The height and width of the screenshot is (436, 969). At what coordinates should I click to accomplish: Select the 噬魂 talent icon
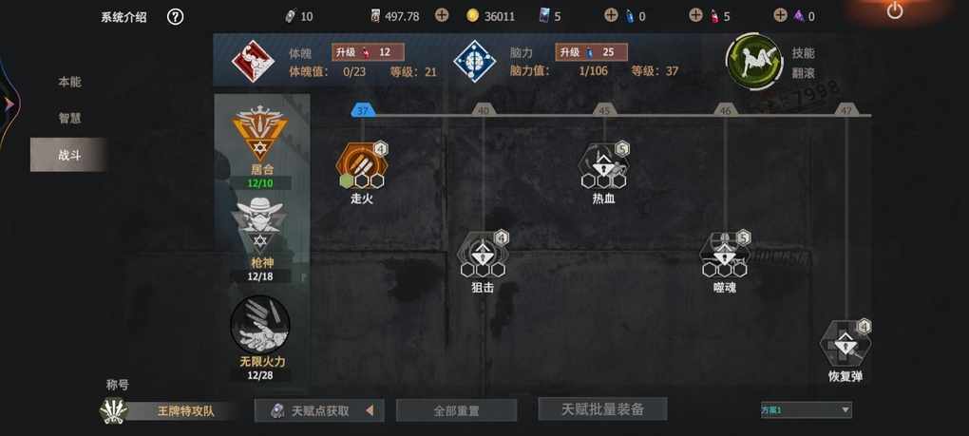(724, 254)
